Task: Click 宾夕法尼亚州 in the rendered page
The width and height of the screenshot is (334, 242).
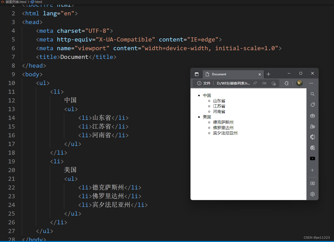Action: (225, 133)
